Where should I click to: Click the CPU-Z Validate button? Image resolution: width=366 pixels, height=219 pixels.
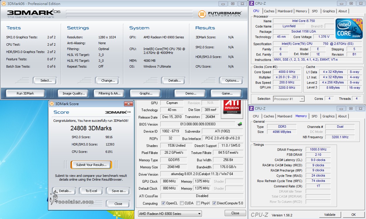[330, 215]
